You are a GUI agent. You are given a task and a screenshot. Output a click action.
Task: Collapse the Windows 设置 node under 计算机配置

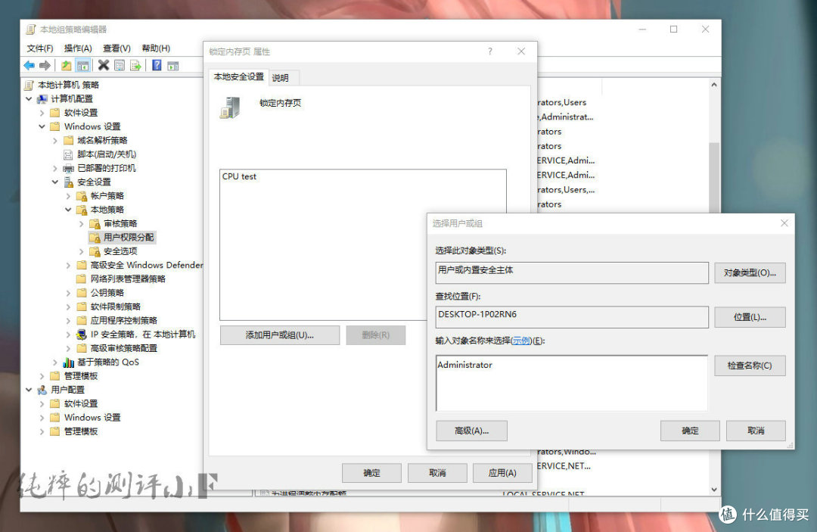pyautogui.click(x=42, y=126)
